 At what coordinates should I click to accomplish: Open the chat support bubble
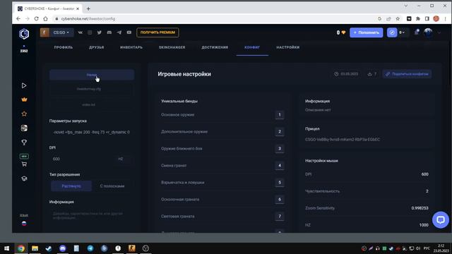coord(441,220)
